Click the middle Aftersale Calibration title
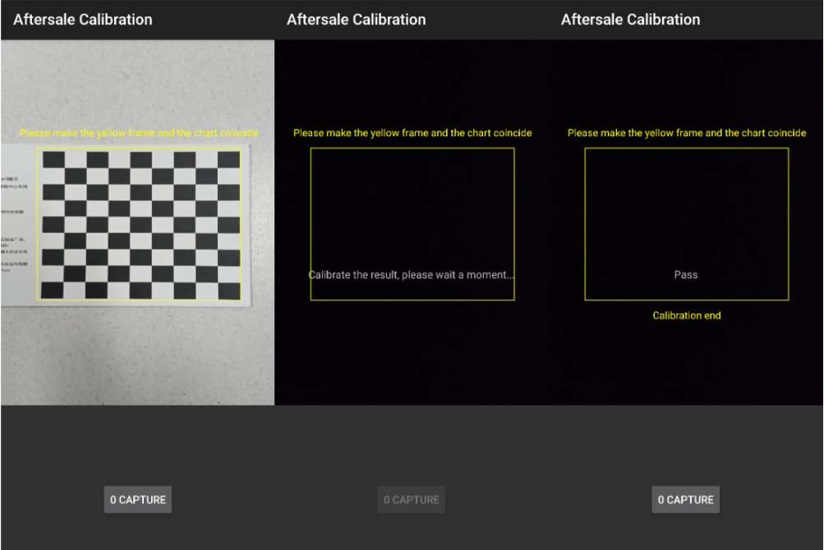 click(x=356, y=20)
